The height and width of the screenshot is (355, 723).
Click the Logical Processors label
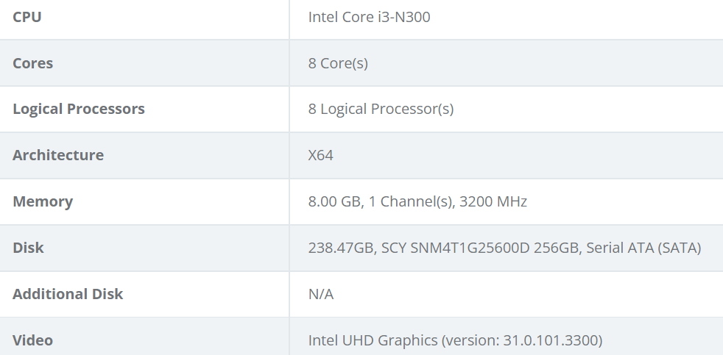click(79, 109)
